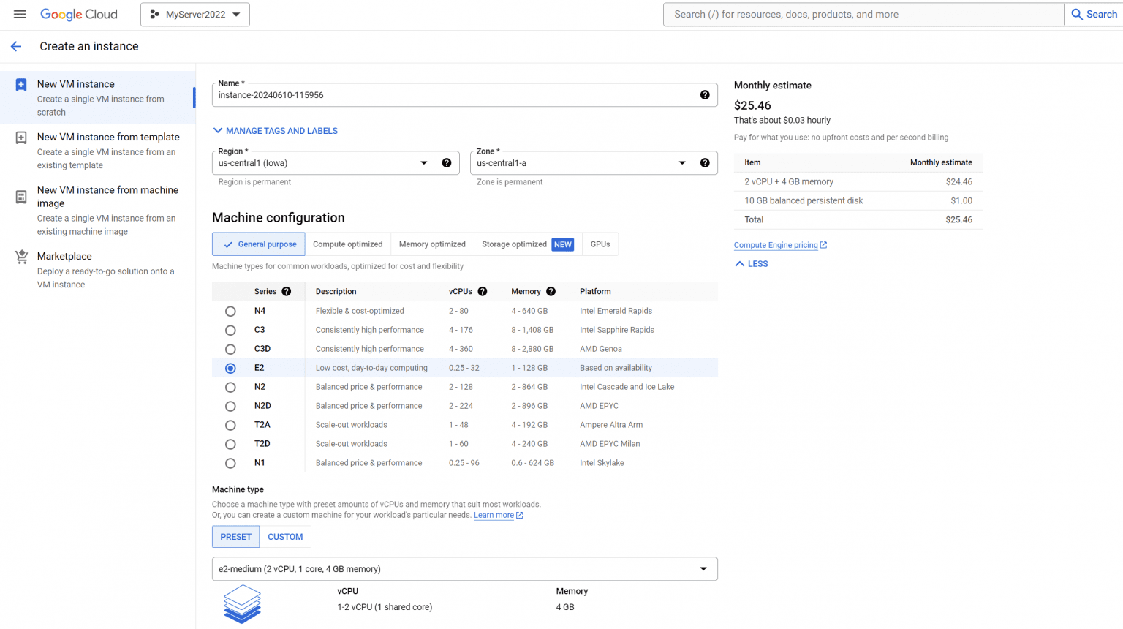Image resolution: width=1123 pixels, height=629 pixels.
Task: Open the e2-medium machine type dropdown
Action: (x=464, y=569)
